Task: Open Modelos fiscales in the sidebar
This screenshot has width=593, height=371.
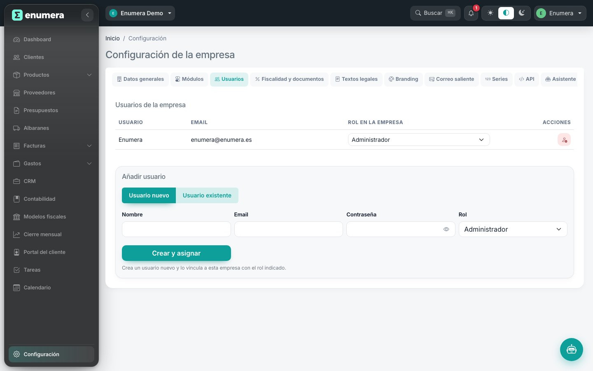Action: coord(51,217)
